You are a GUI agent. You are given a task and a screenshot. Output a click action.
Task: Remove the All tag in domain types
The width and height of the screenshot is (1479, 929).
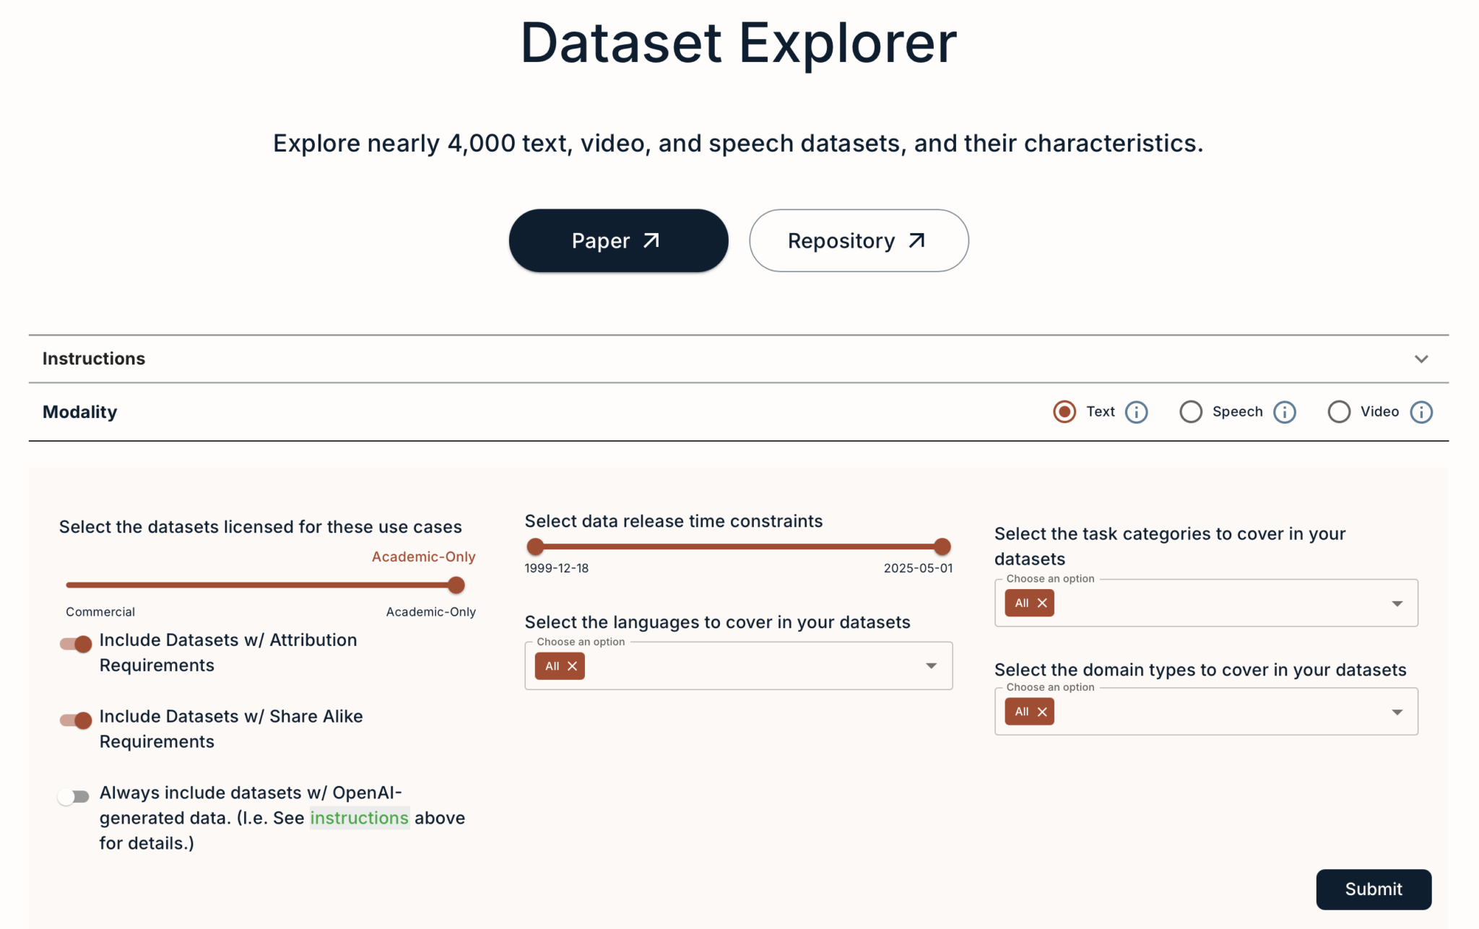(1041, 712)
